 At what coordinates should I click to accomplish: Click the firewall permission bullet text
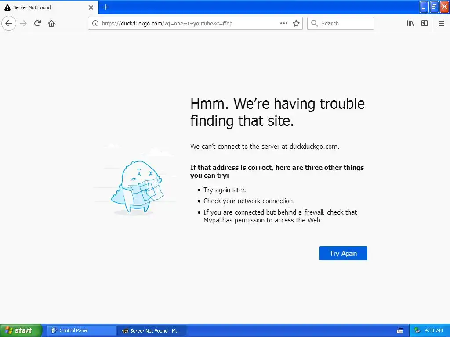pyautogui.click(x=280, y=216)
